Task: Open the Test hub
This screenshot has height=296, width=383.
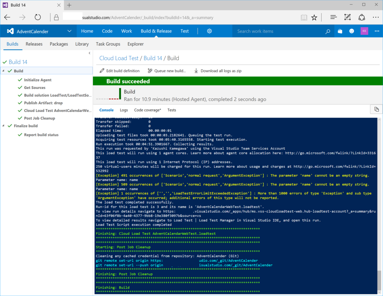Action: click(x=184, y=31)
